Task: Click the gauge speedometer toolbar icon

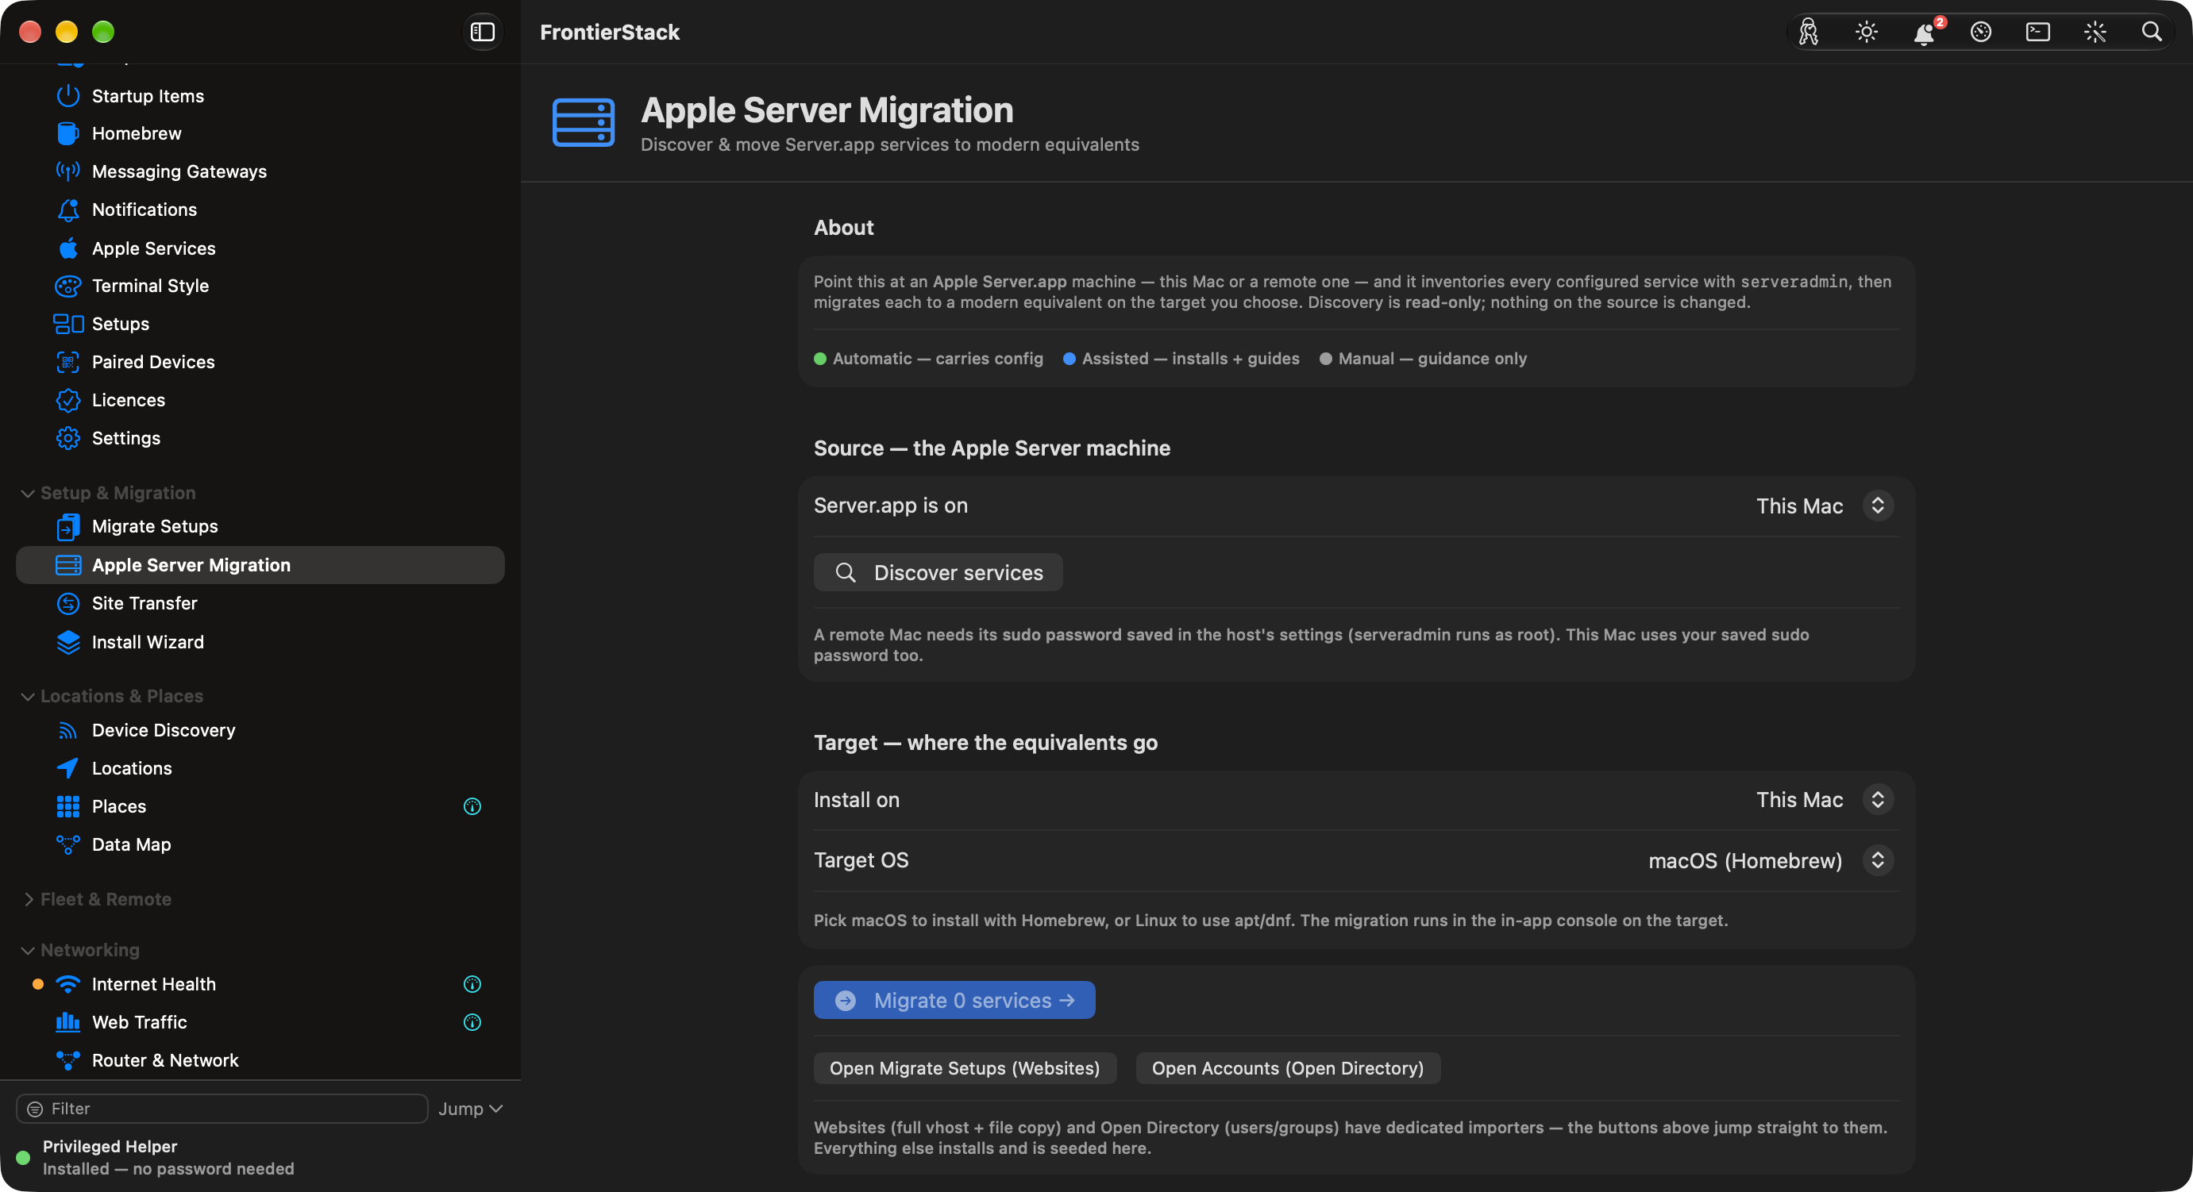Action: coord(1981,33)
